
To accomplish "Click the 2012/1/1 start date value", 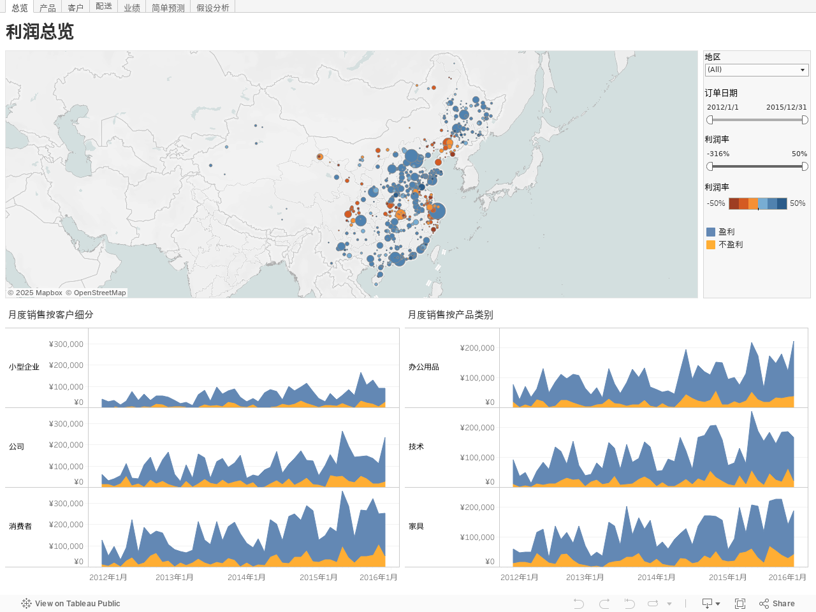I will [x=723, y=107].
